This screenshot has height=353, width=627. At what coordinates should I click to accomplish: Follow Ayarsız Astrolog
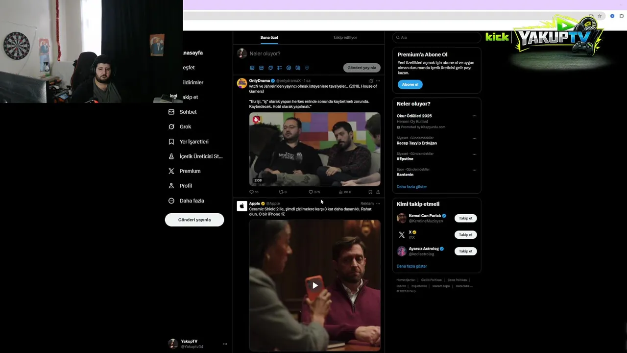(x=465, y=251)
